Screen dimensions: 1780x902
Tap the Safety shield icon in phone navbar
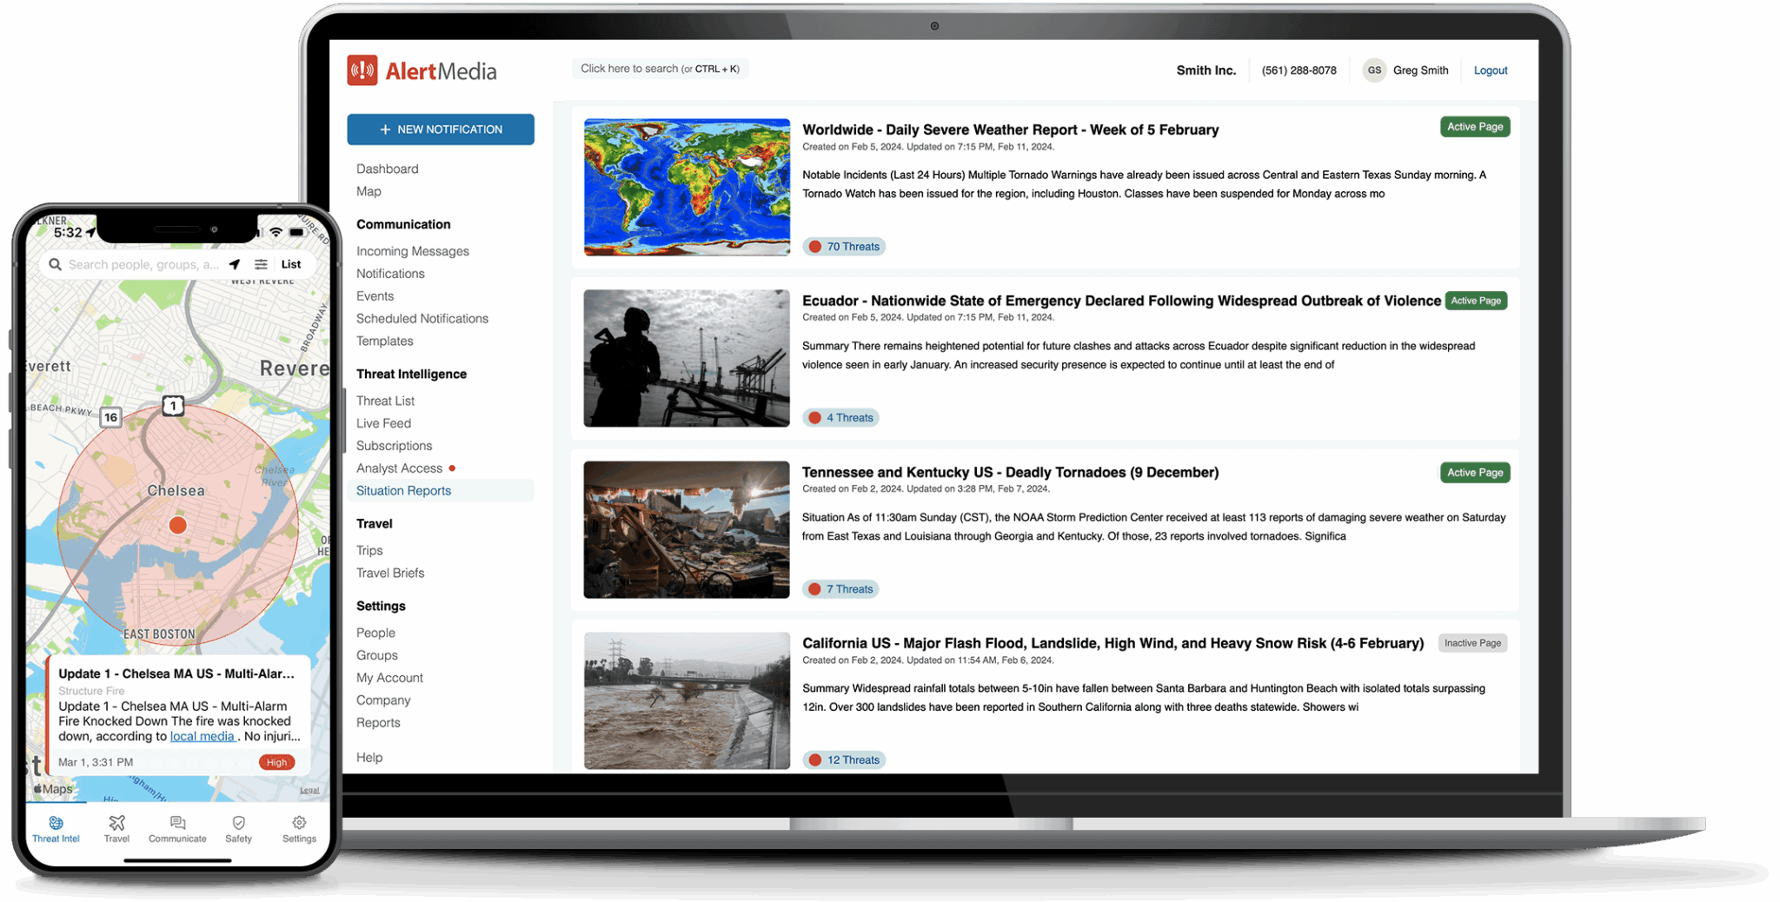click(x=238, y=829)
